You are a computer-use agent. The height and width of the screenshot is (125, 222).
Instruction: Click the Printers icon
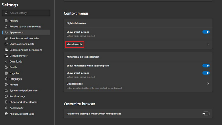click(x=6, y=85)
